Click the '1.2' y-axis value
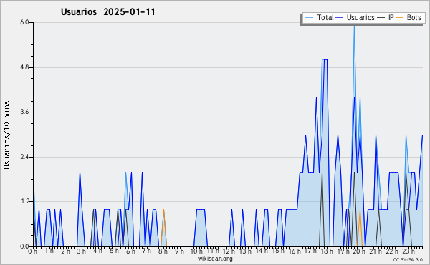Screen dimensions: 430x265 click(x=24, y=202)
